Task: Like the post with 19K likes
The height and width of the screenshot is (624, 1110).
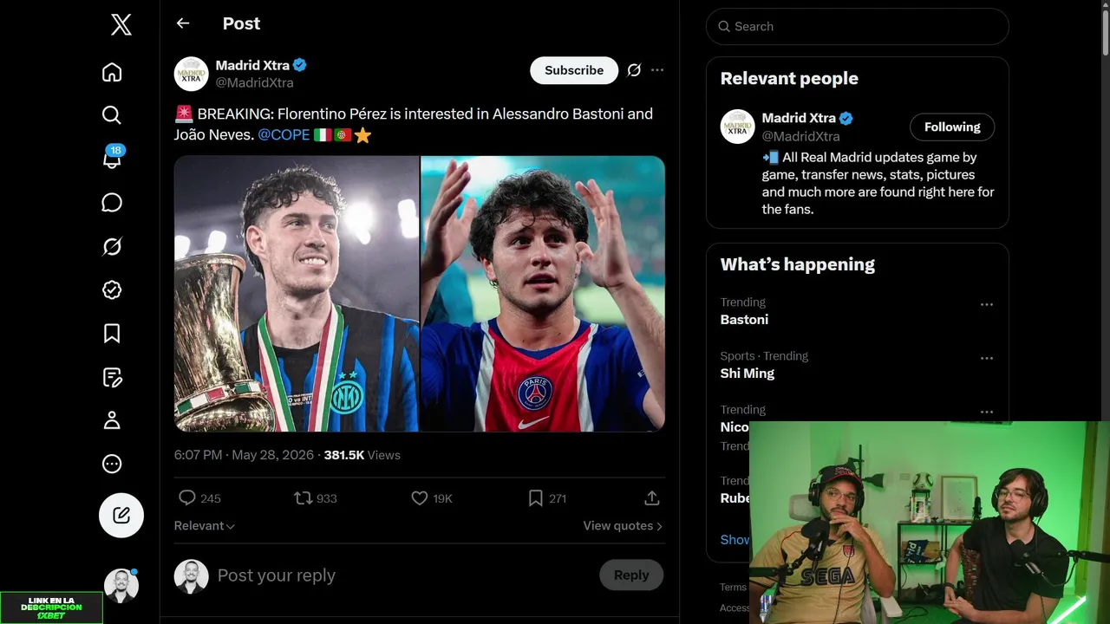Action: [x=431, y=498]
